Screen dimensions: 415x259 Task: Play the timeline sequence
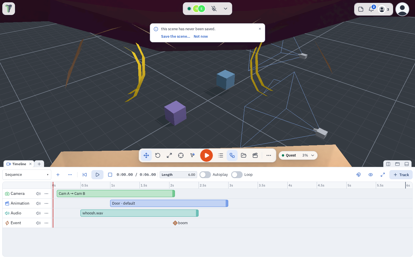click(97, 175)
